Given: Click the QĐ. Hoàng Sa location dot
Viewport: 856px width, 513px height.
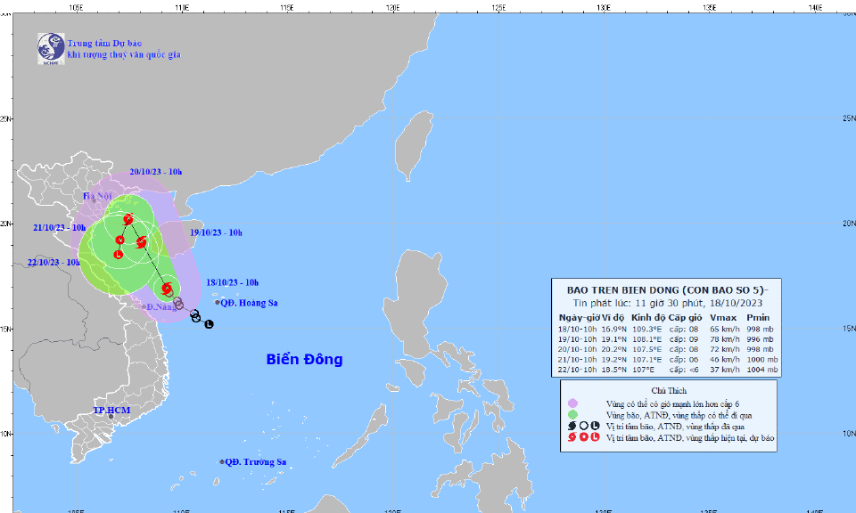Looking at the screenshot, I should click(x=217, y=303).
